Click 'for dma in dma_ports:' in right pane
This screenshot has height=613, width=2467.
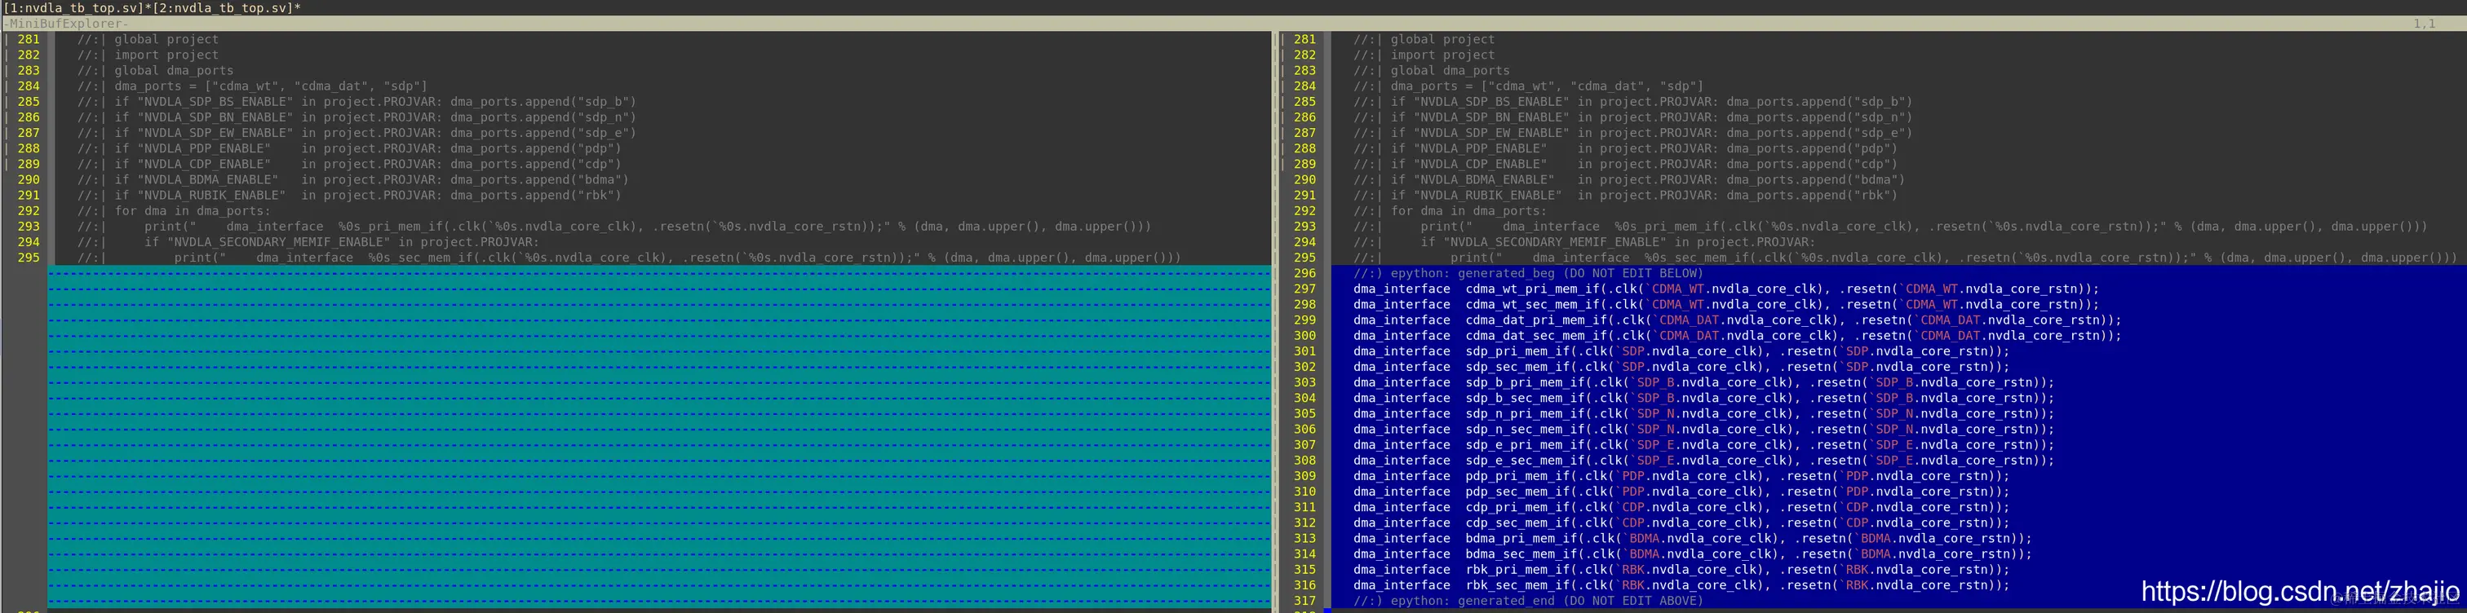point(1468,210)
